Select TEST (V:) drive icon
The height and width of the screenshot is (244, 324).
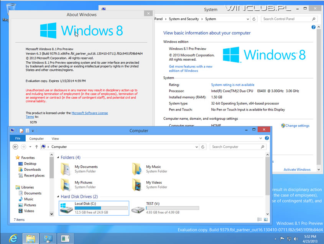pos(138,210)
